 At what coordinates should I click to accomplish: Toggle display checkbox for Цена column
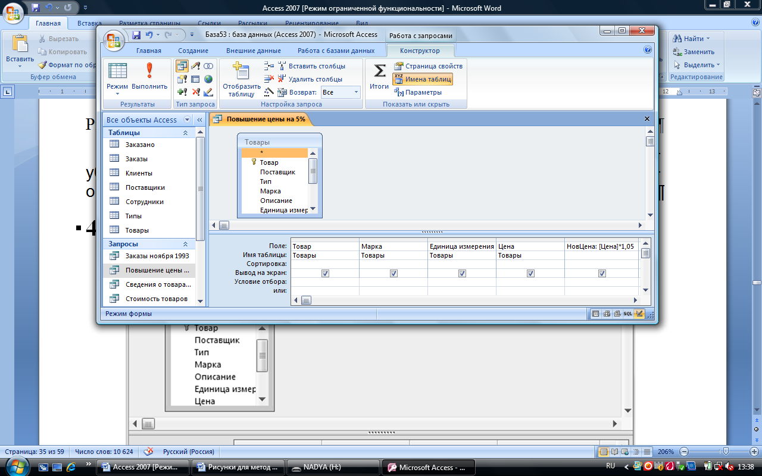[530, 273]
